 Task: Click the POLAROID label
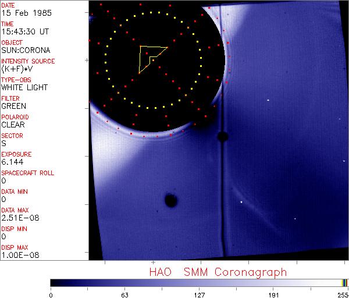(x=15, y=117)
